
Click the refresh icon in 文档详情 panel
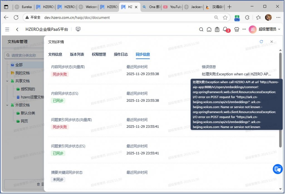tap(261, 42)
